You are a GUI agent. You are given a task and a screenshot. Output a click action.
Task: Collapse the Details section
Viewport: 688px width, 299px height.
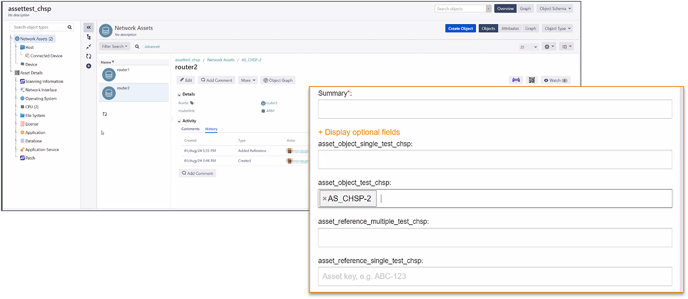(x=179, y=94)
